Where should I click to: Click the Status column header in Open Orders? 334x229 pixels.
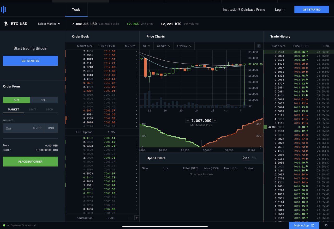(249, 168)
